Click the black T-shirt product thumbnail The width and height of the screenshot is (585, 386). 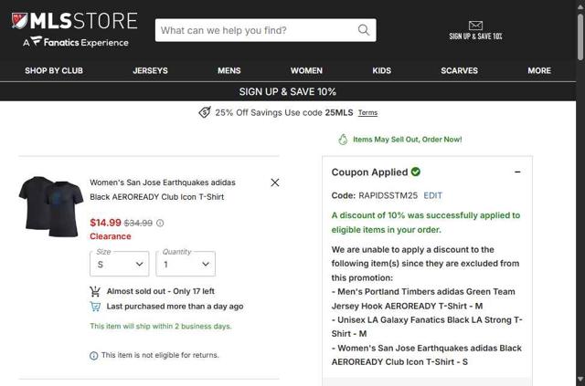(51, 206)
